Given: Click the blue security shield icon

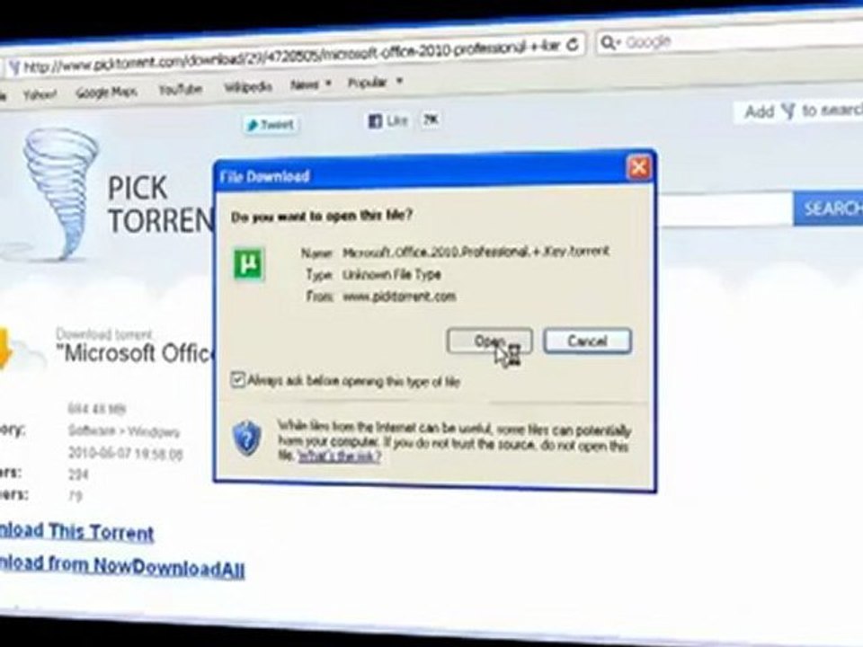Looking at the screenshot, I should click(247, 439).
